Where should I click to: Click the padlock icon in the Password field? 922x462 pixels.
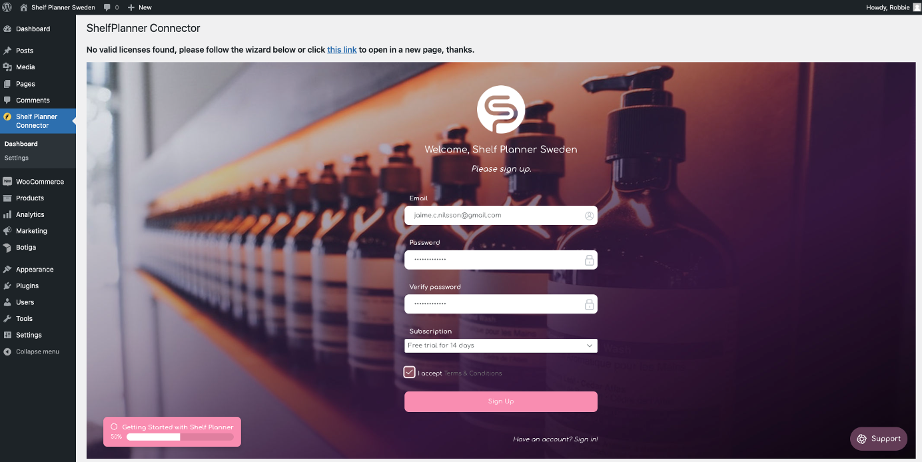pos(589,260)
